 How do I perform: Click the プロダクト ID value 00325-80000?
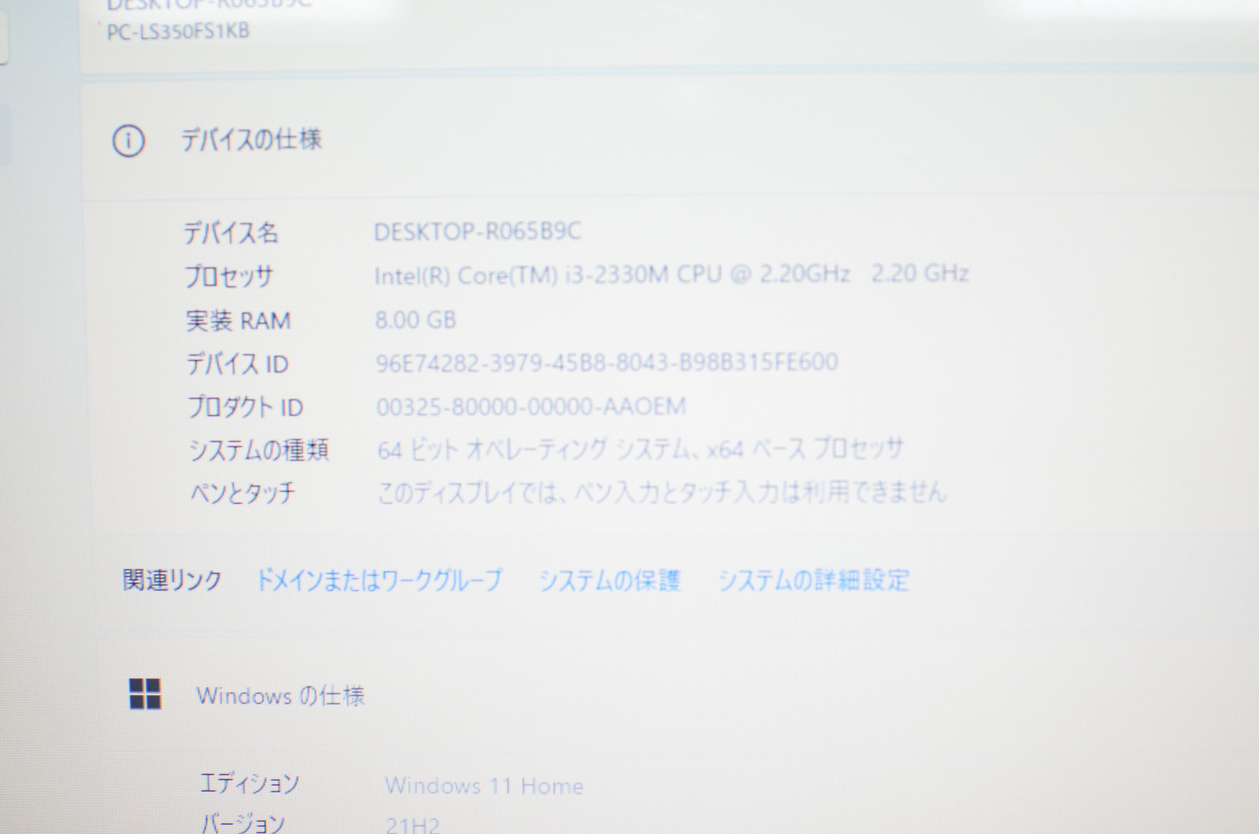(x=531, y=407)
